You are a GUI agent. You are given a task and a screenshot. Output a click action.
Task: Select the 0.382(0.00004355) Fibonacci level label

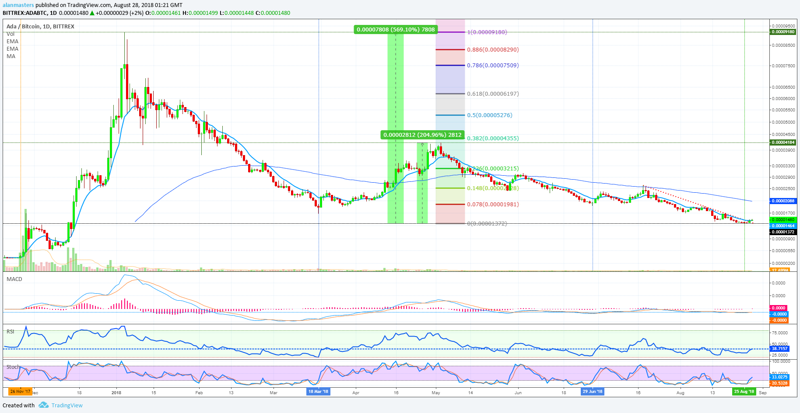493,138
